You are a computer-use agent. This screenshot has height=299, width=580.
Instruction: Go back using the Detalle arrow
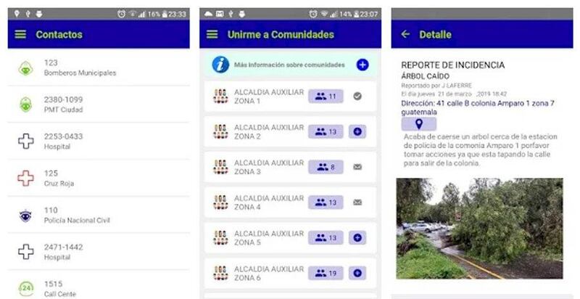[405, 34]
